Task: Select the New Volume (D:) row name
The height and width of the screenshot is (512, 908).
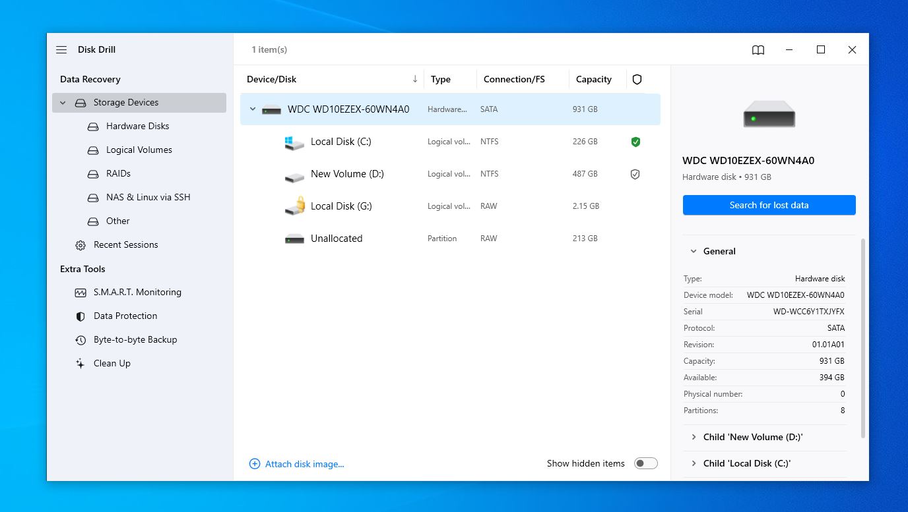Action: [347, 174]
